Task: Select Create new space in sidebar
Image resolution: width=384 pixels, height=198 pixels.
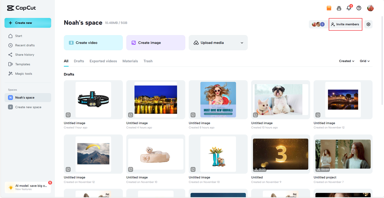Action: [28, 107]
